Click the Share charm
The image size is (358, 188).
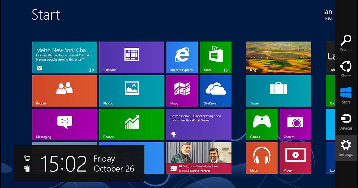pos(346,69)
